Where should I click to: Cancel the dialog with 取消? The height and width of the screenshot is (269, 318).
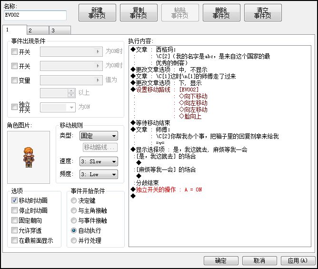tap(259, 260)
